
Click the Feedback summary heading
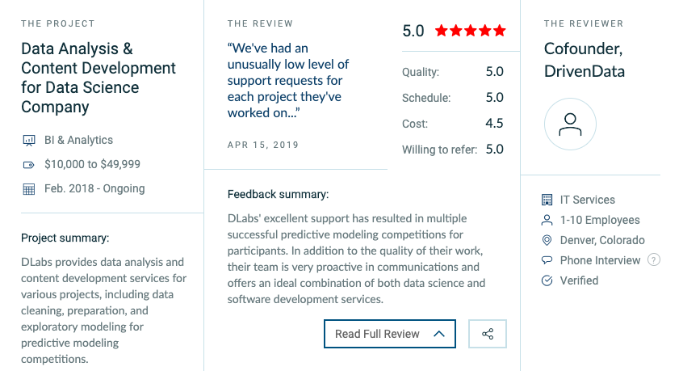coord(278,194)
